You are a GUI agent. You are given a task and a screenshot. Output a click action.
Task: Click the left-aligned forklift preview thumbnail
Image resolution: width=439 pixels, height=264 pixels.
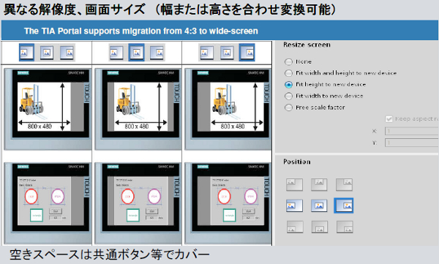coord(48,109)
